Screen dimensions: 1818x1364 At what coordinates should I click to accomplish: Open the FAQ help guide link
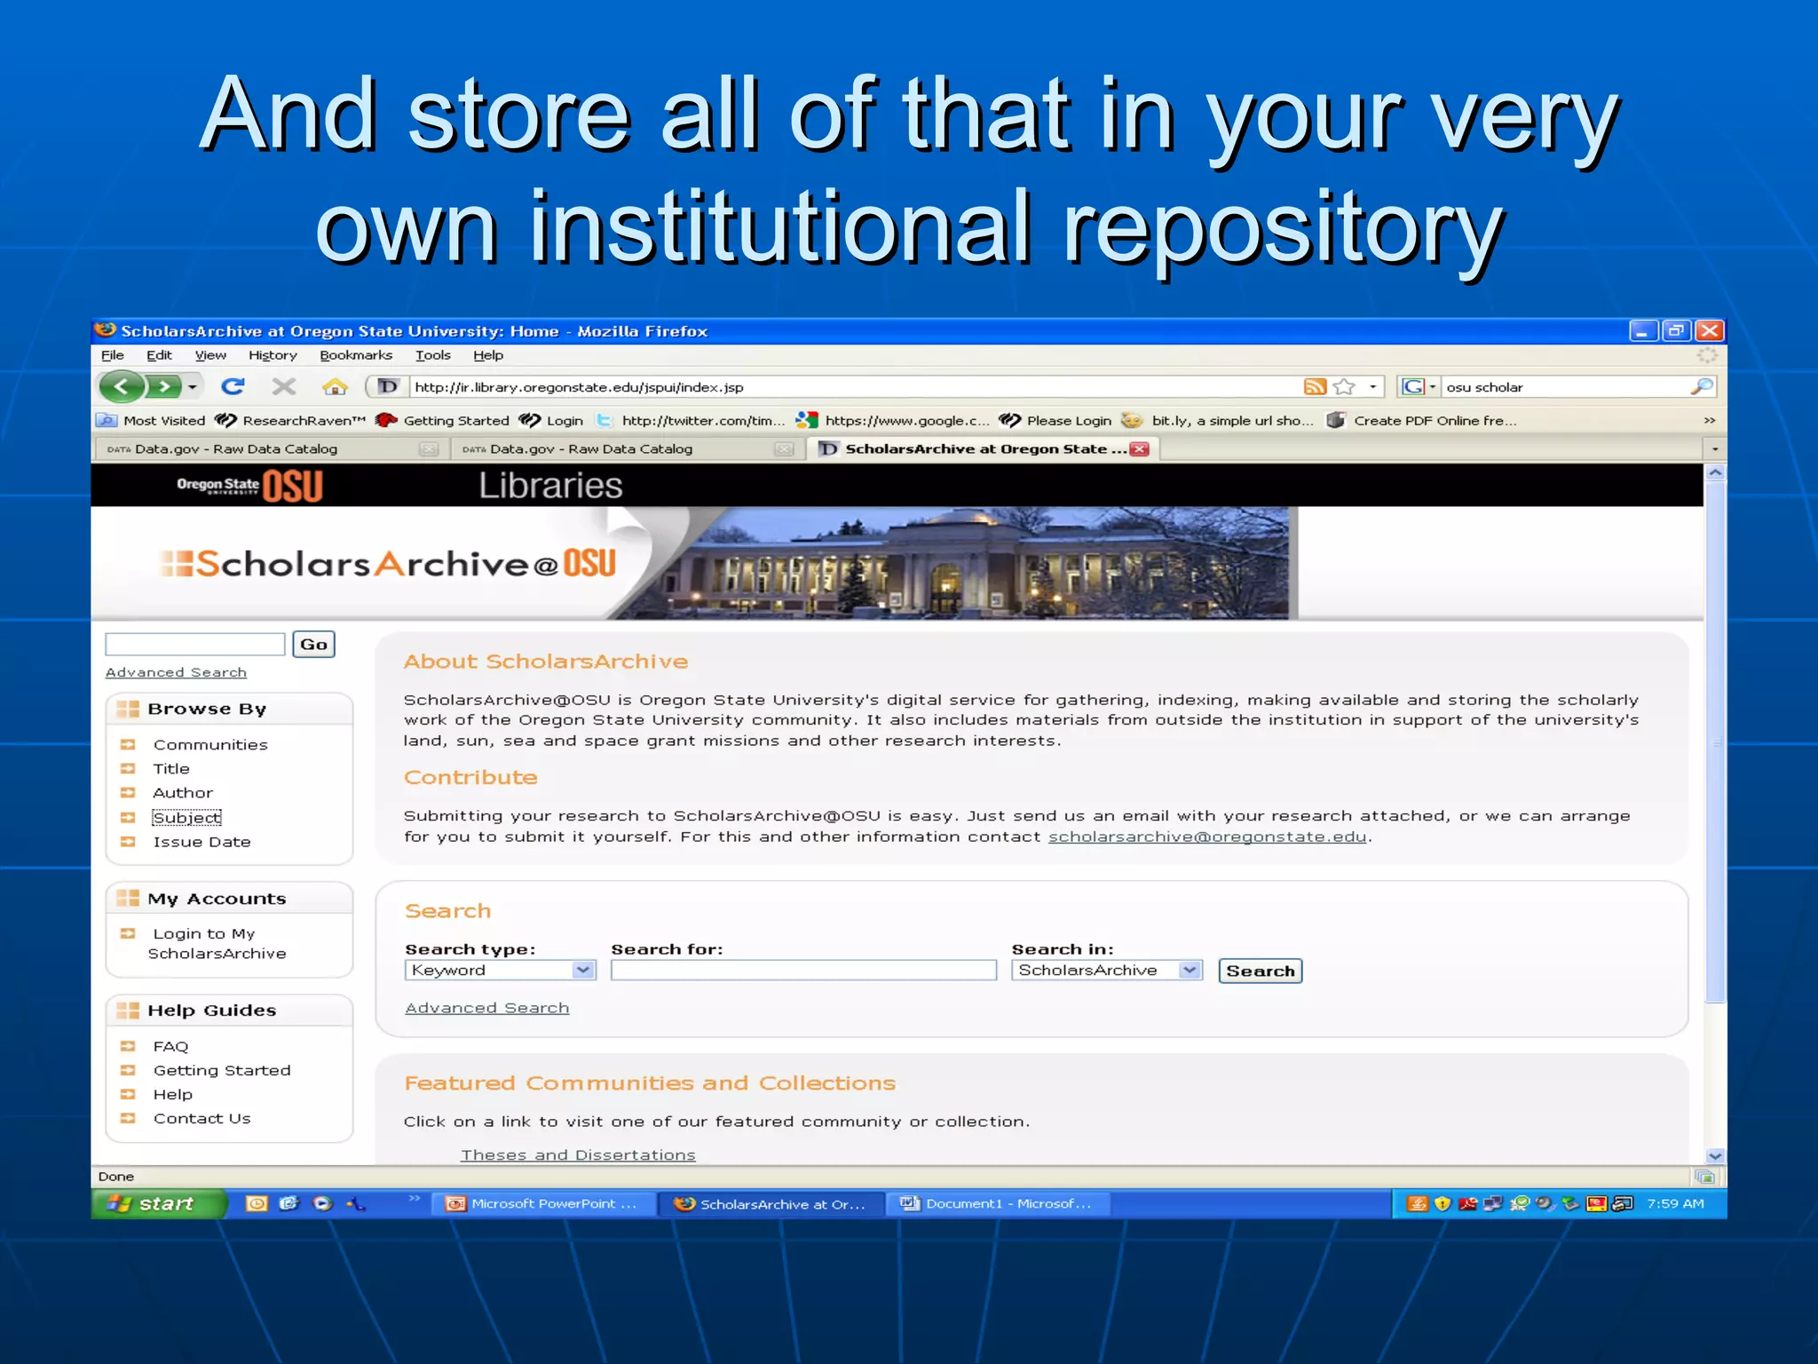coord(170,1046)
